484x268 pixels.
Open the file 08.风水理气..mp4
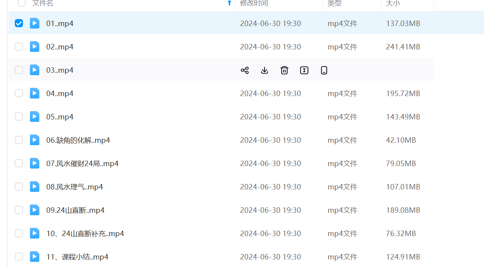[x=74, y=187]
